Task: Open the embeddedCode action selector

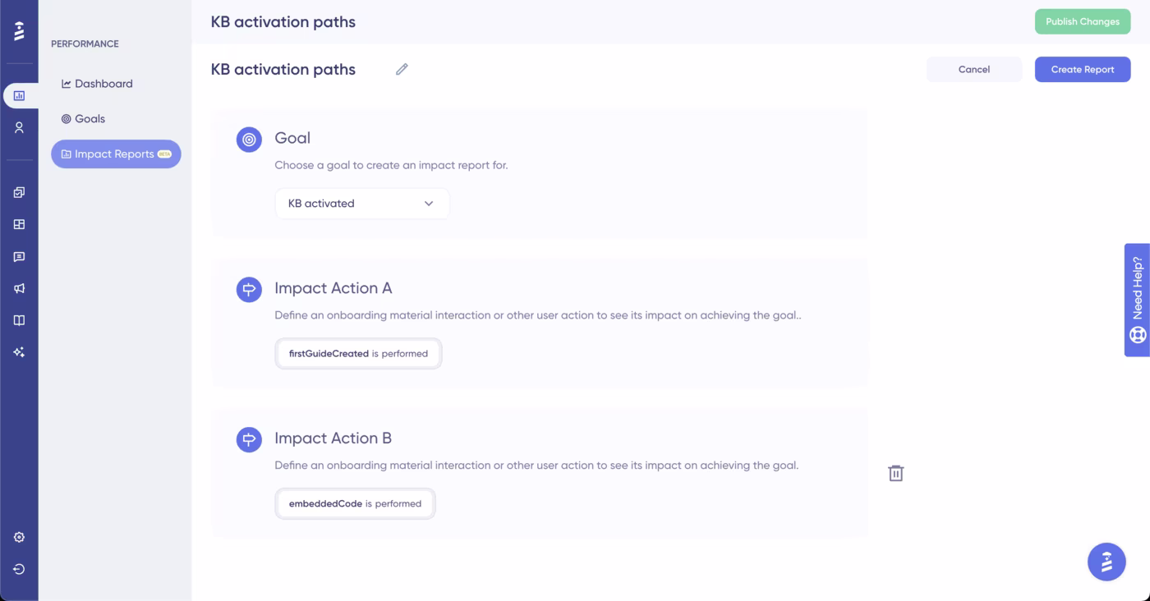Action: coord(355,503)
